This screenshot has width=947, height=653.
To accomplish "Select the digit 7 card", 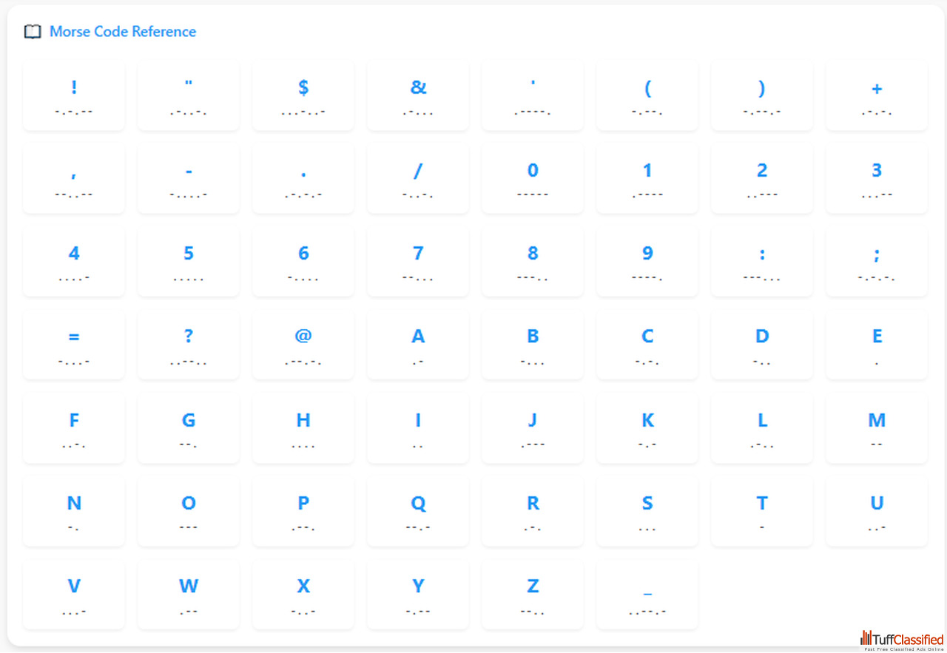I will coord(418,263).
